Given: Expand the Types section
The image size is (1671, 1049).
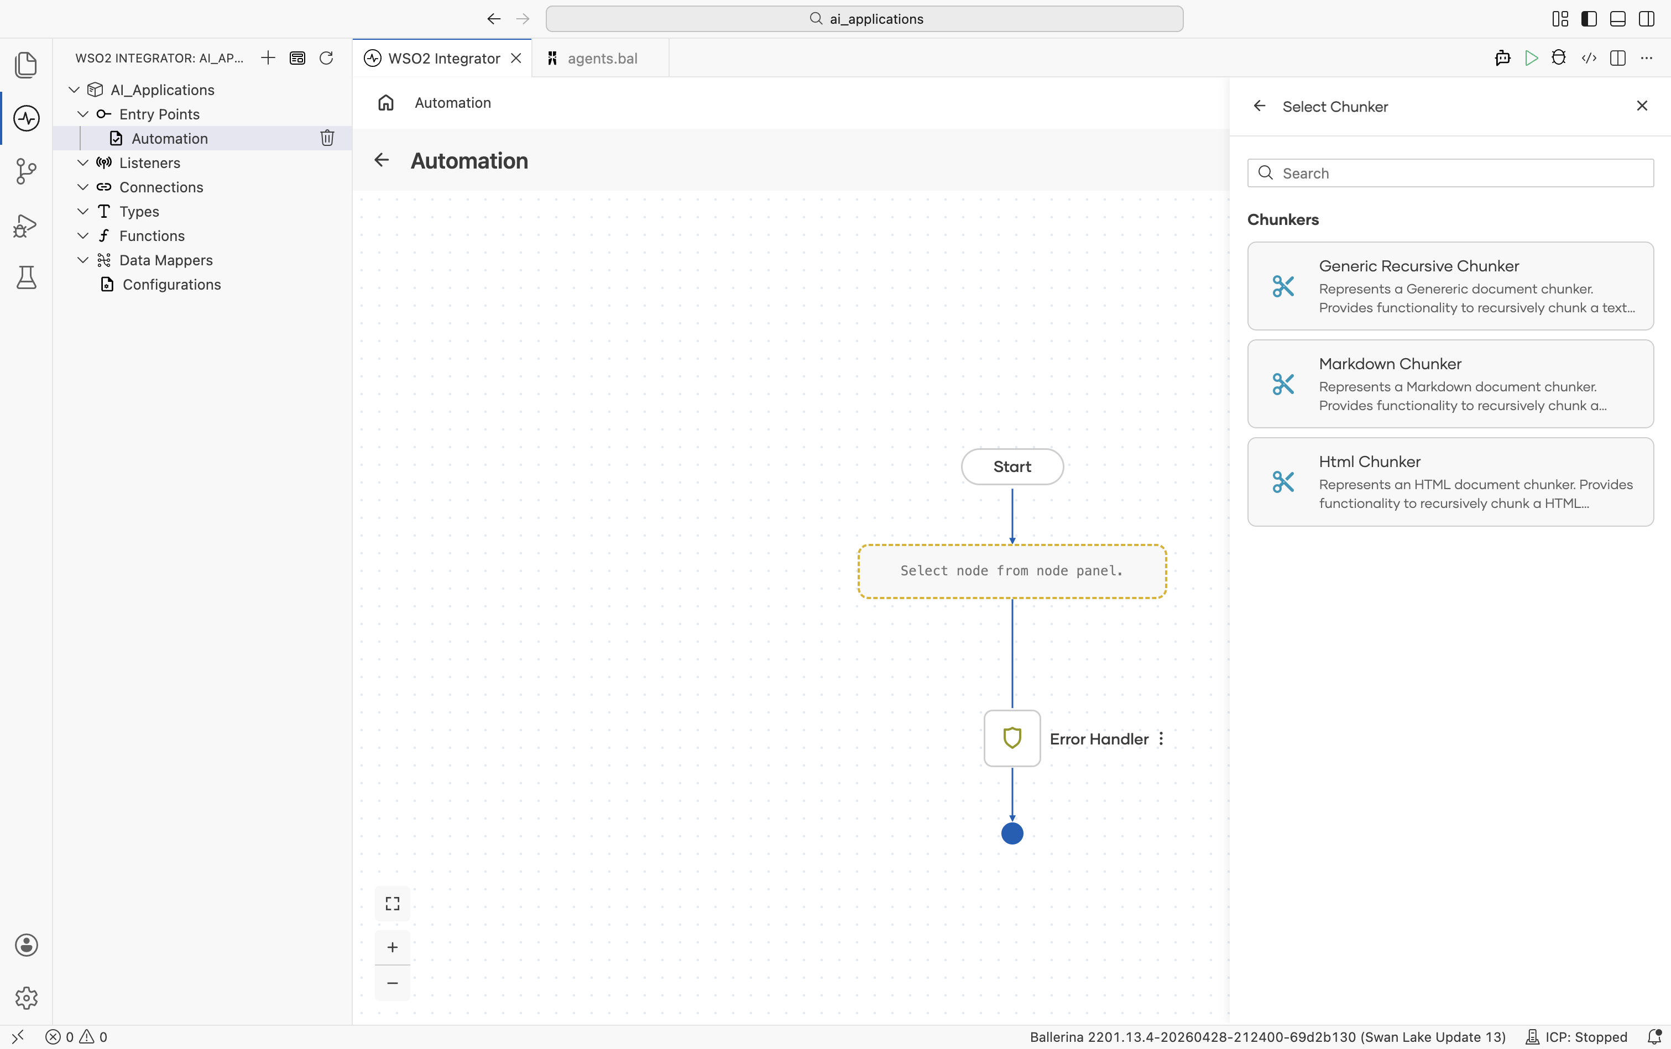Looking at the screenshot, I should (x=82, y=211).
